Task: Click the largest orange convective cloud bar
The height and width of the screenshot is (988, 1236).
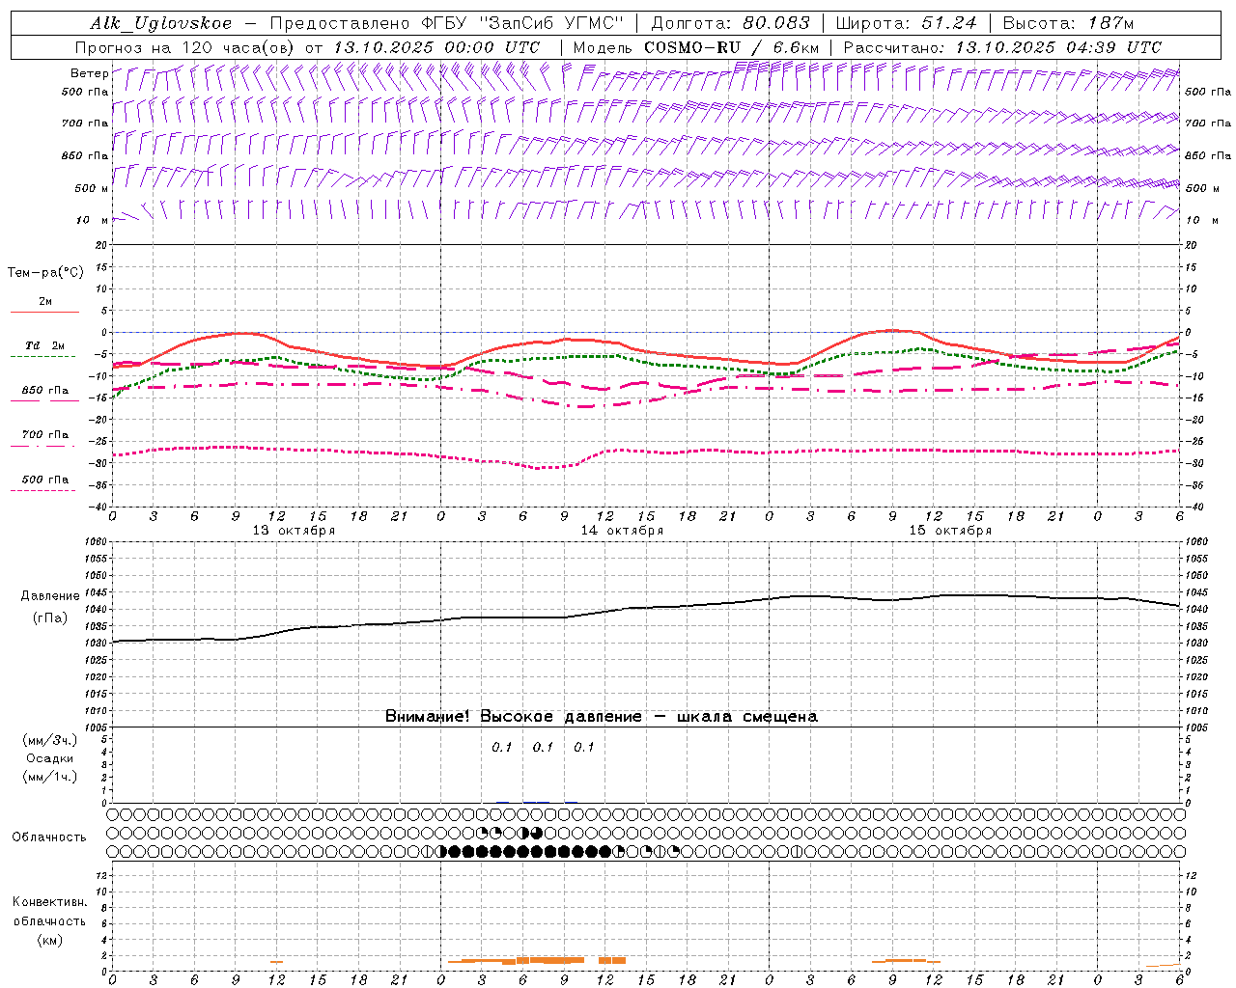Action: click(556, 960)
